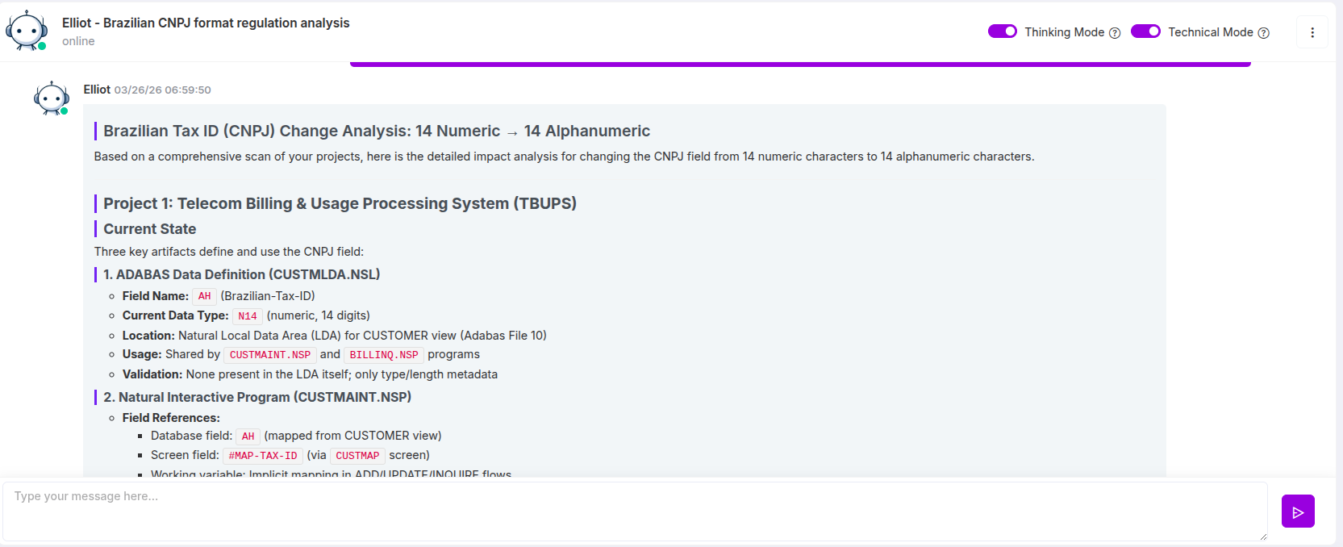
Task: Click the Thinking Mode help question icon
Action: pyautogui.click(x=1115, y=33)
